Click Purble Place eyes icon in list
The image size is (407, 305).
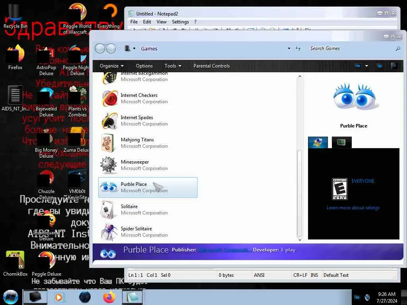coord(109,187)
